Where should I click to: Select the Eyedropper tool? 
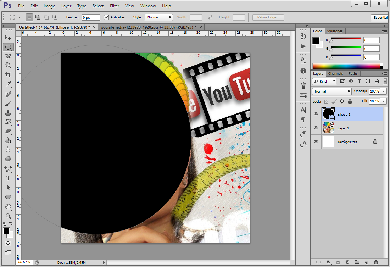coord(8,84)
